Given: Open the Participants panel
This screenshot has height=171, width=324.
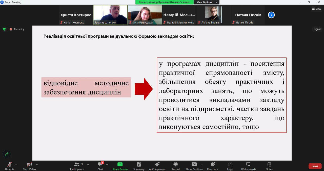Looking at the screenshot, I should 77,166.
